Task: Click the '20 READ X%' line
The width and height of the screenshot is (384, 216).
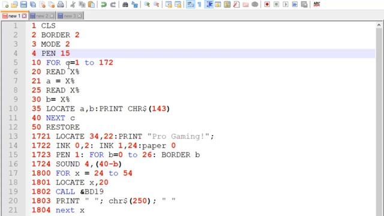Action: [56, 72]
